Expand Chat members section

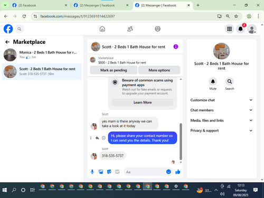click(221, 110)
